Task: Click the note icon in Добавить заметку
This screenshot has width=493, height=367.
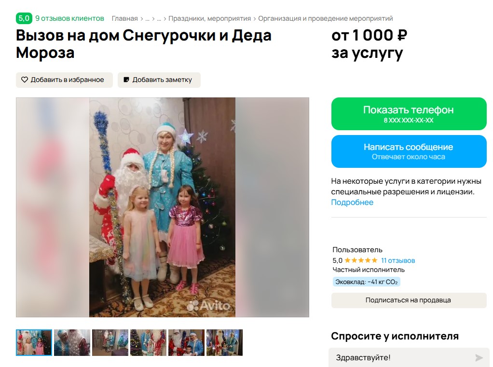Action: (126, 80)
